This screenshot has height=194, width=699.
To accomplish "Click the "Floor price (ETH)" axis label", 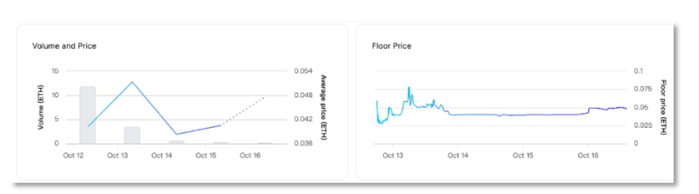I will click(x=663, y=107).
